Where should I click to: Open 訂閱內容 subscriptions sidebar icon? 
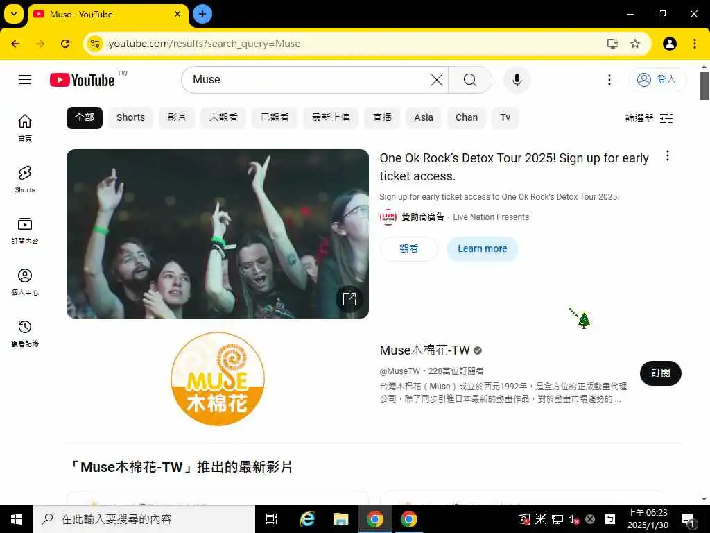coord(25,230)
